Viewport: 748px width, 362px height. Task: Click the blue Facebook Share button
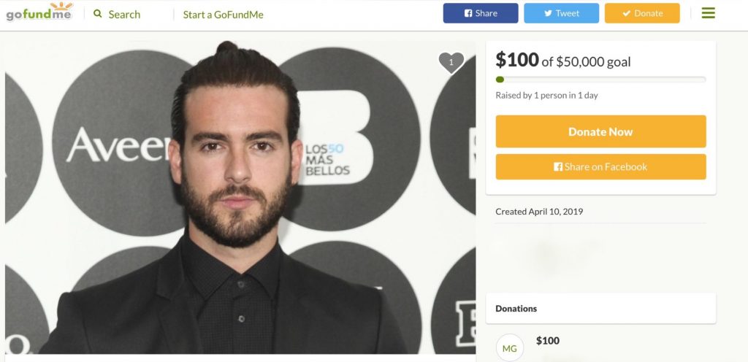(481, 13)
